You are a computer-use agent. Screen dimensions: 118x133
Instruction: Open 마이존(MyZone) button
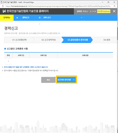pyautogui.click(x=104, y=11)
